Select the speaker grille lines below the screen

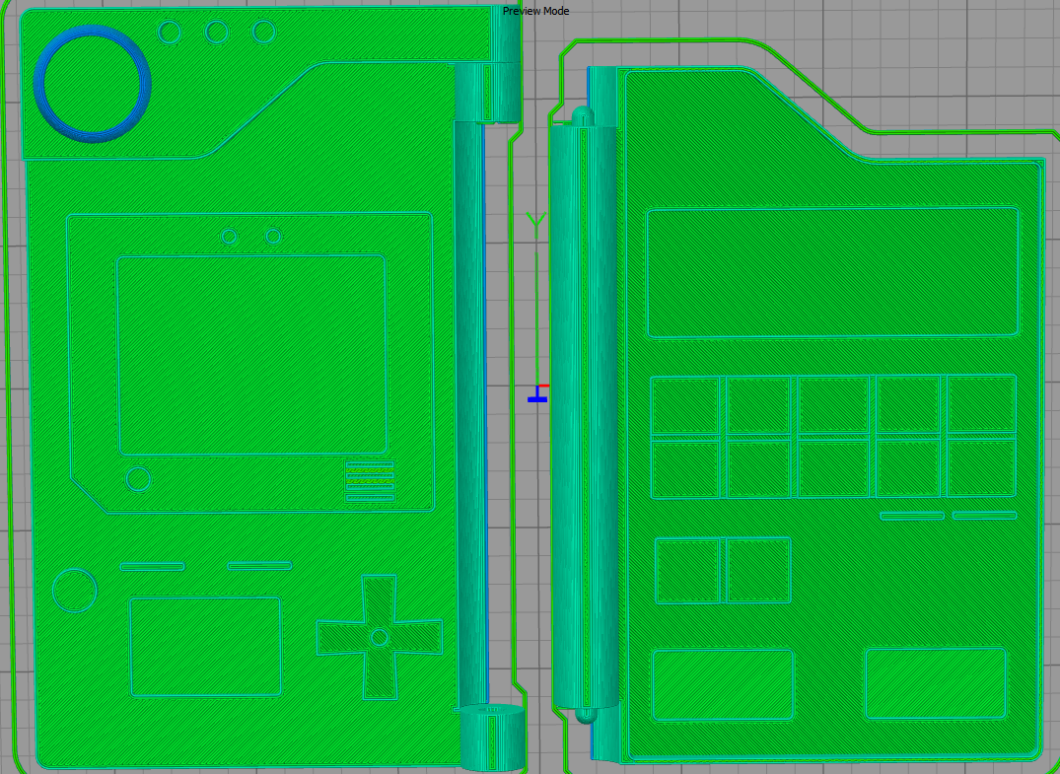pyautogui.click(x=370, y=481)
